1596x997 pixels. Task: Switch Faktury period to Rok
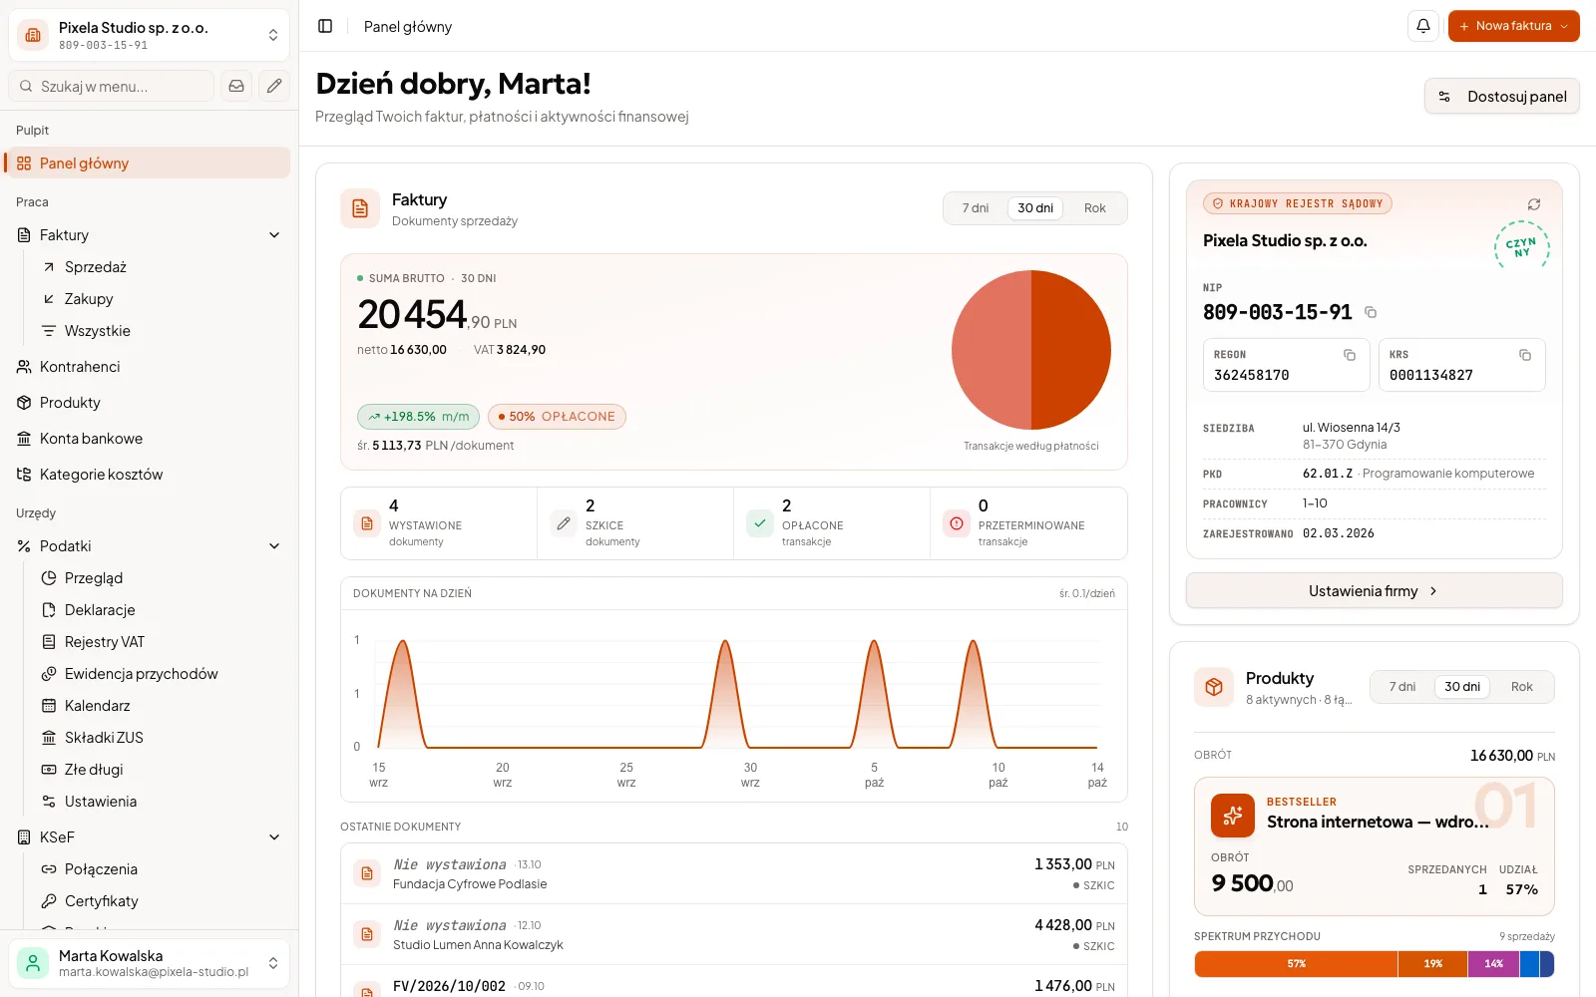(1095, 208)
